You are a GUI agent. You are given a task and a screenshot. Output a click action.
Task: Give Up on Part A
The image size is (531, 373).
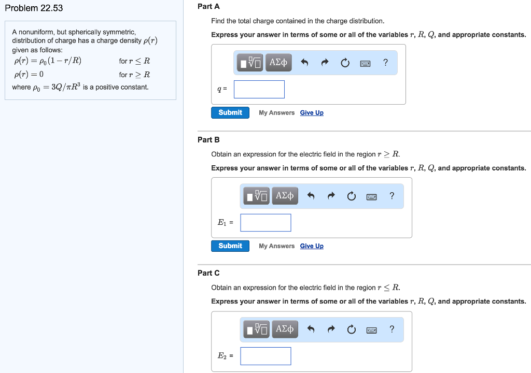point(311,112)
